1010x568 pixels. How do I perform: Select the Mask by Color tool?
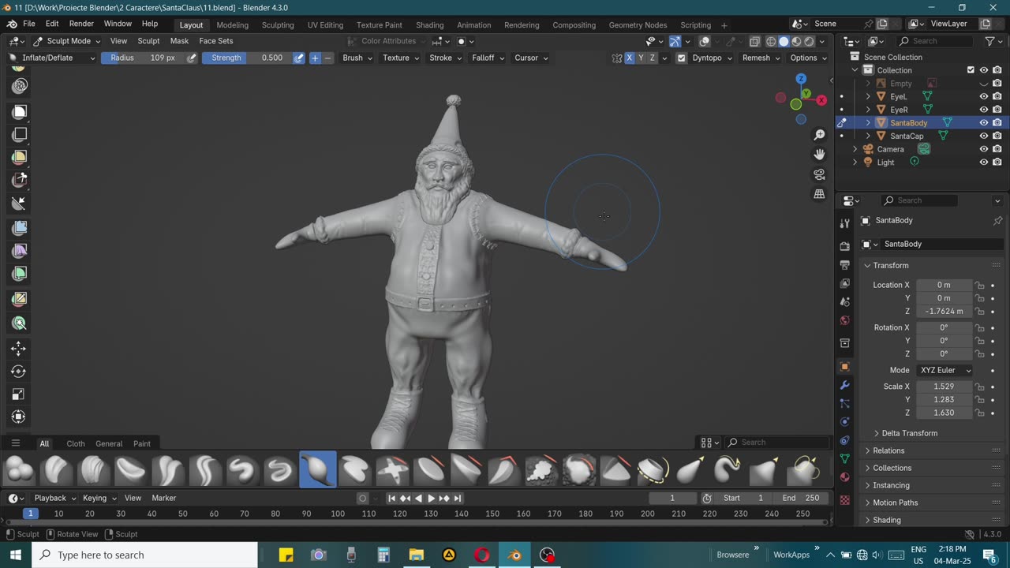[20, 323]
